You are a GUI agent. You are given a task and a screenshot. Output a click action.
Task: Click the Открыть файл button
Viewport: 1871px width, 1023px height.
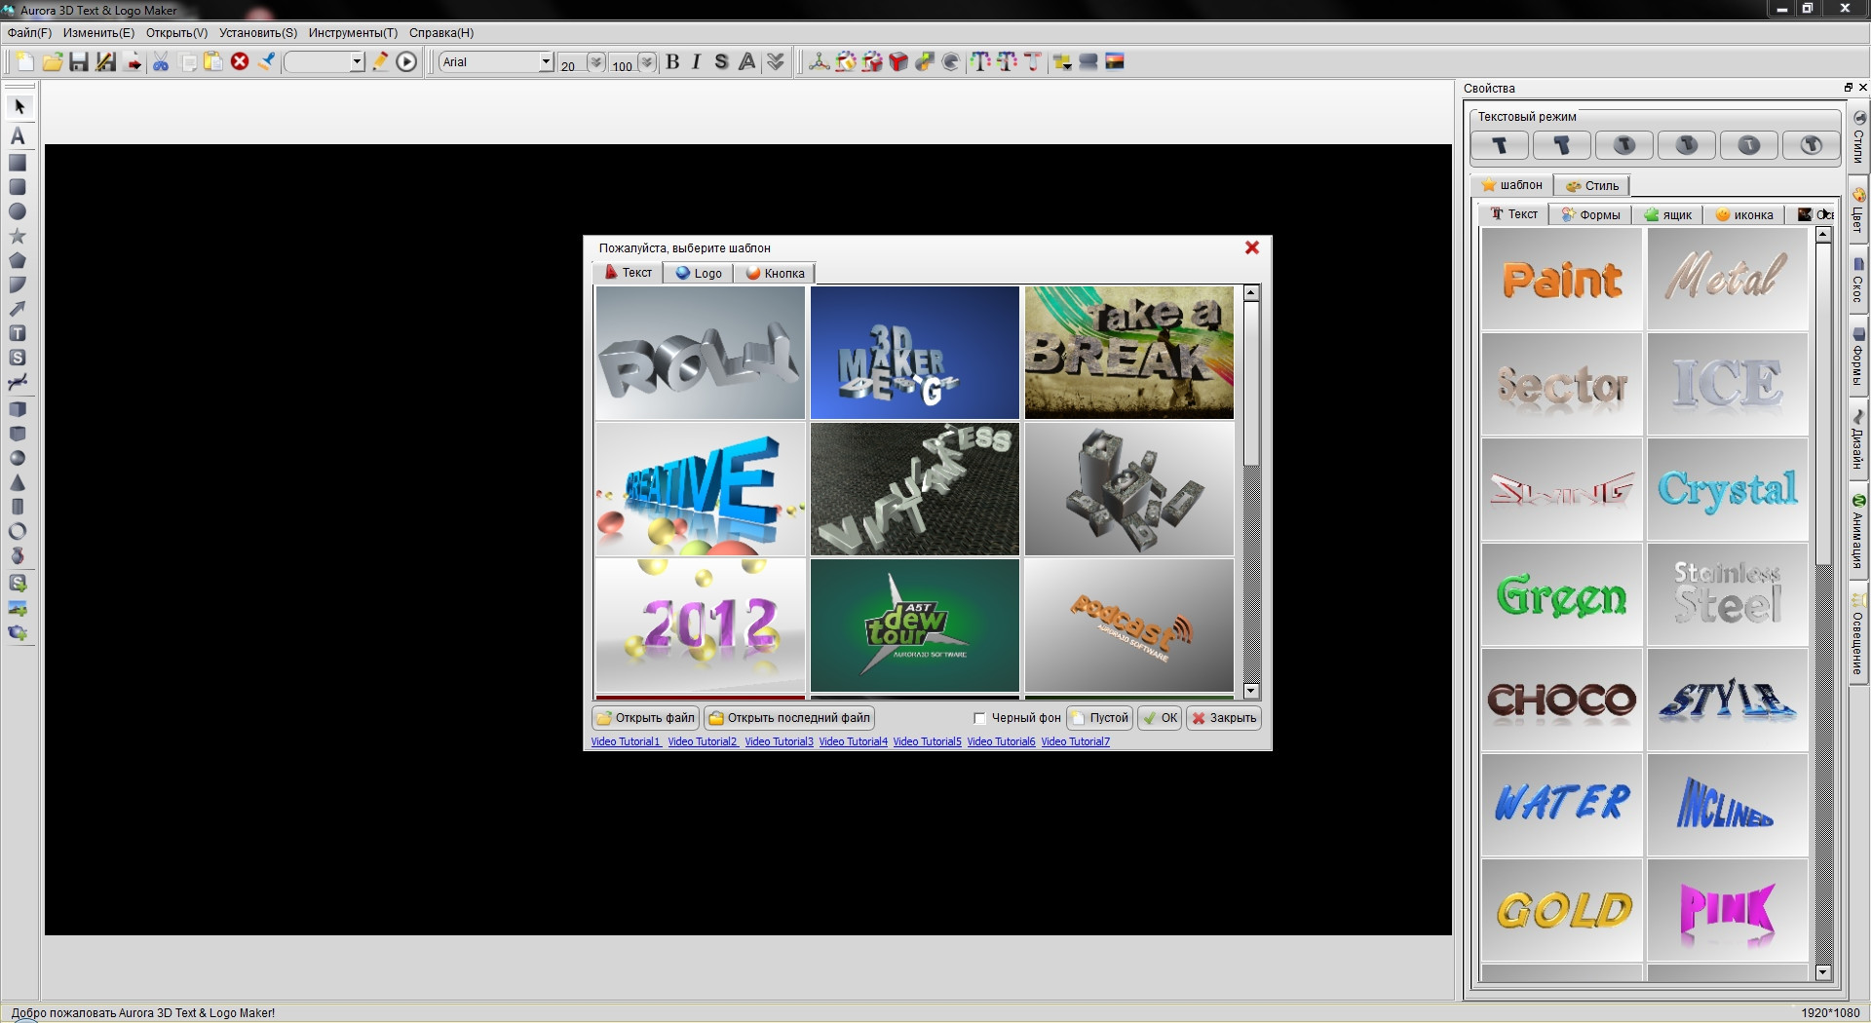(645, 718)
